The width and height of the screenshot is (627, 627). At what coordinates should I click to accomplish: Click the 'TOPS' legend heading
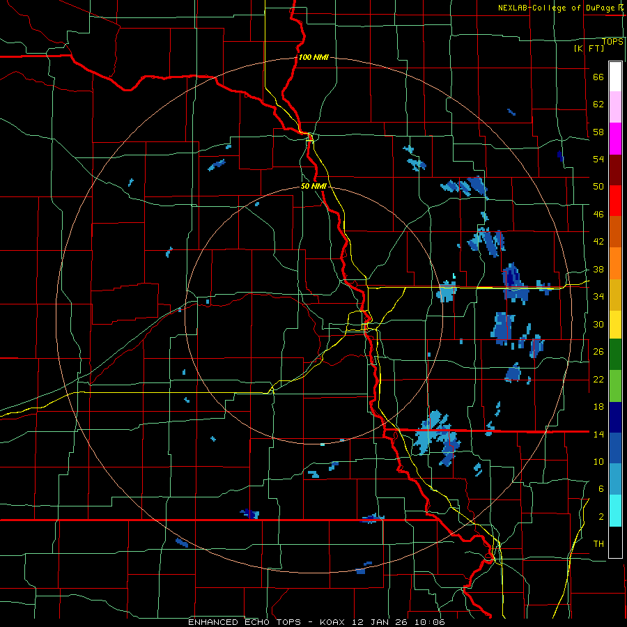612,42
